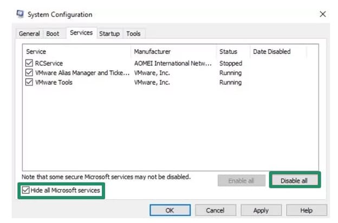Confirm with the OK button
The image size is (338, 223).
(170, 210)
